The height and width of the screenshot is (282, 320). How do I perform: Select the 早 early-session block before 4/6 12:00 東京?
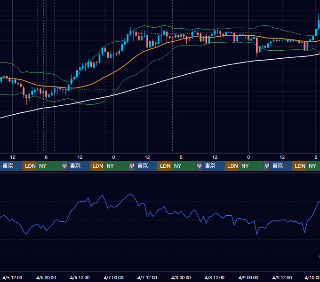pyautogui.click(x=64, y=166)
